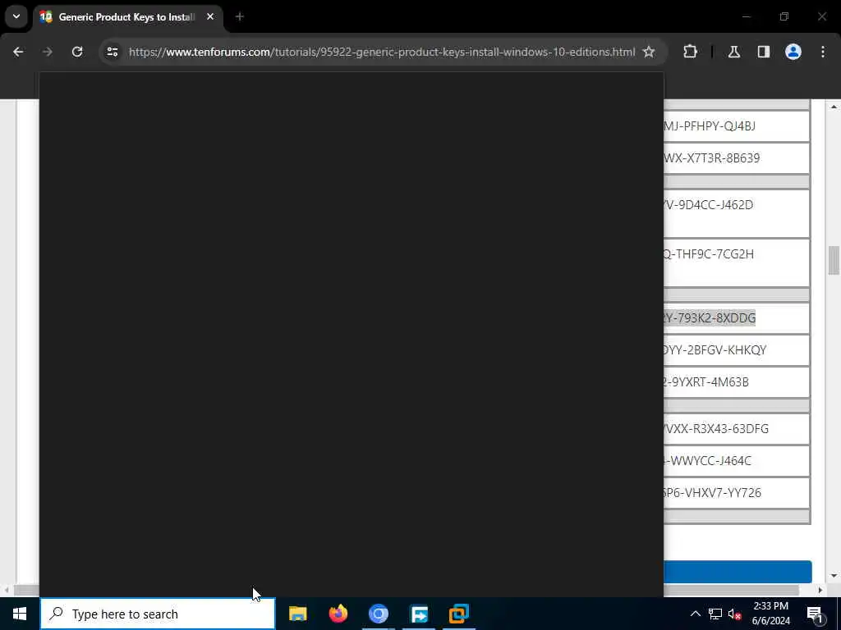Click the horizontal scrollbar right arrow
Screen dimensions: 841x630
[820, 590]
